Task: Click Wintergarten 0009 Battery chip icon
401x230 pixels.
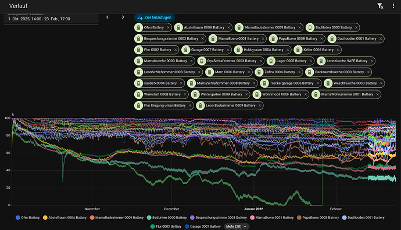Action: 195,94
